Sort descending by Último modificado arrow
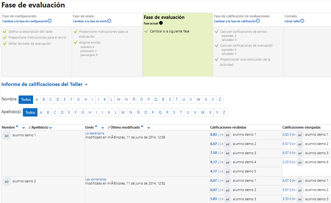 [148, 128]
